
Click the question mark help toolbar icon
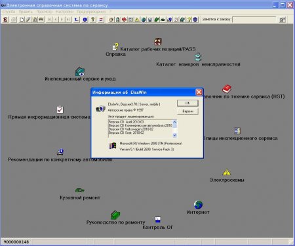coord(93,20)
